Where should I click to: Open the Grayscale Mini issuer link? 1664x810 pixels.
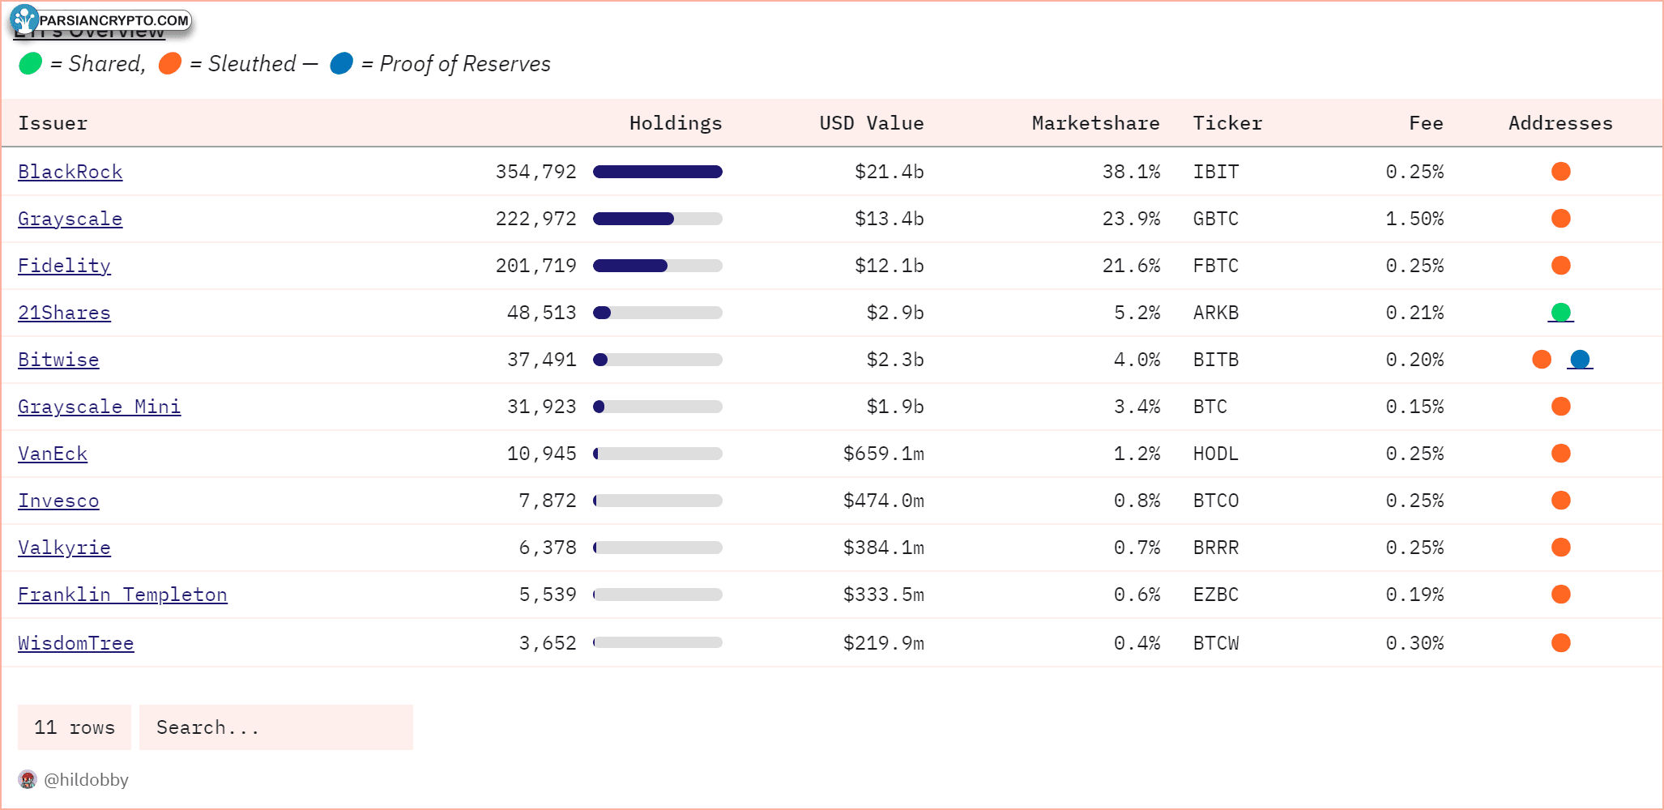pyautogui.click(x=100, y=407)
